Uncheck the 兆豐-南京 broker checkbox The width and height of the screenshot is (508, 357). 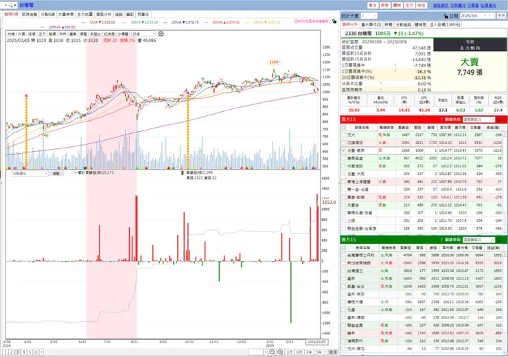pyautogui.click(x=343, y=150)
